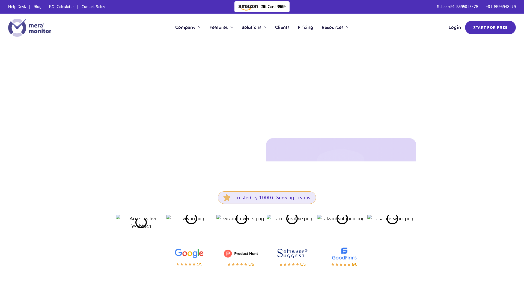Click the Trusted by 1000+ Growing Teams badge
Screen dimensions: 524x294
(x=267, y=197)
